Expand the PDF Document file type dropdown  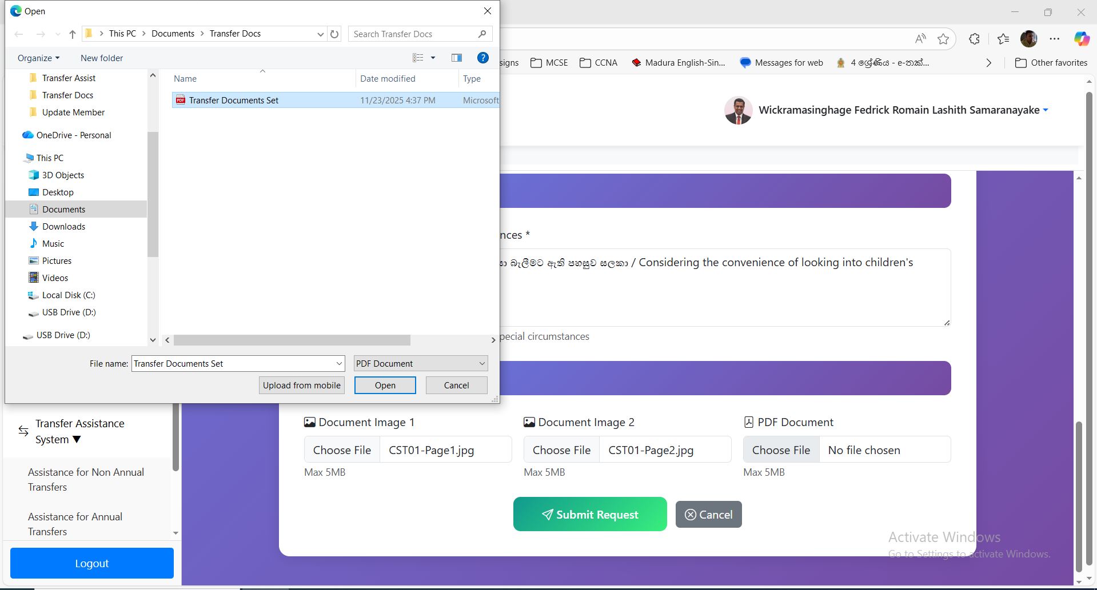[481, 364]
